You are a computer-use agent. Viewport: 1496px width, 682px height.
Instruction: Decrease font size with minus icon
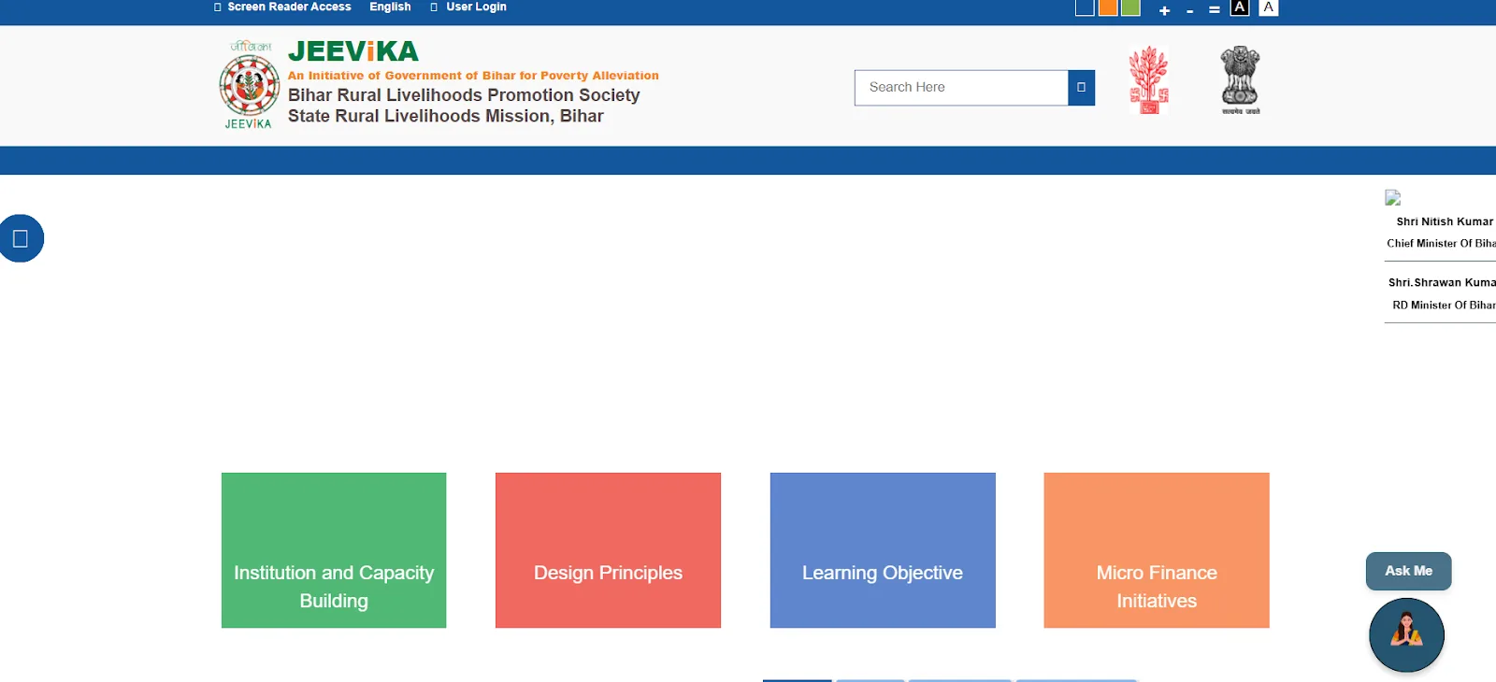[1189, 10]
